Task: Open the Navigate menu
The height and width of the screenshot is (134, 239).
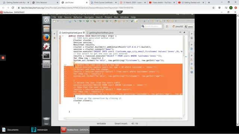Action: point(89,17)
